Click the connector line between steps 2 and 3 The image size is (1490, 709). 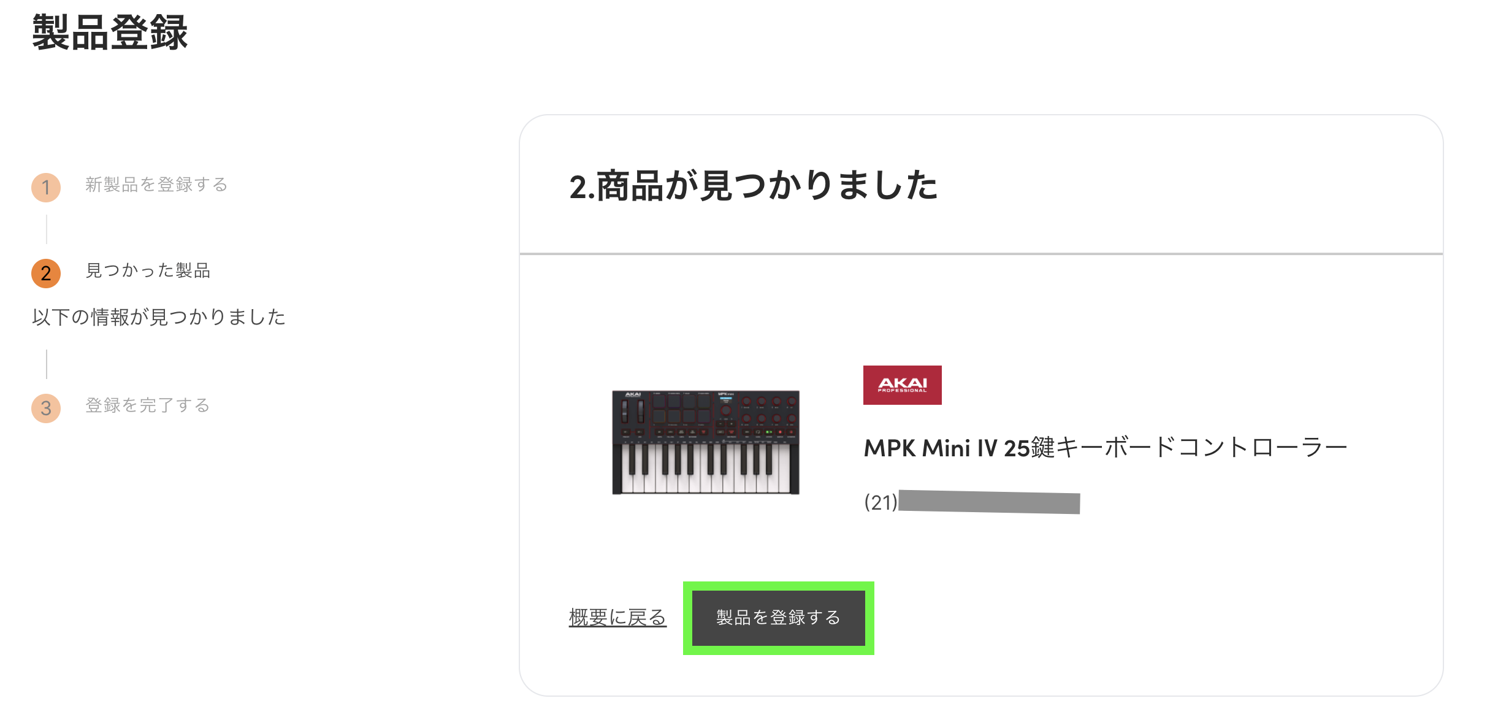click(47, 364)
